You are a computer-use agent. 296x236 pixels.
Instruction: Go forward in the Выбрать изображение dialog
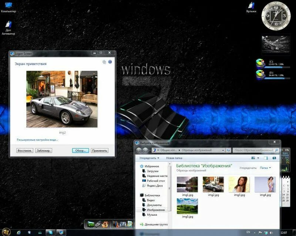[145, 150]
